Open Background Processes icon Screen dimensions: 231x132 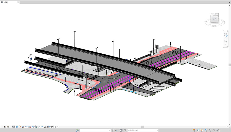tap(214, 130)
